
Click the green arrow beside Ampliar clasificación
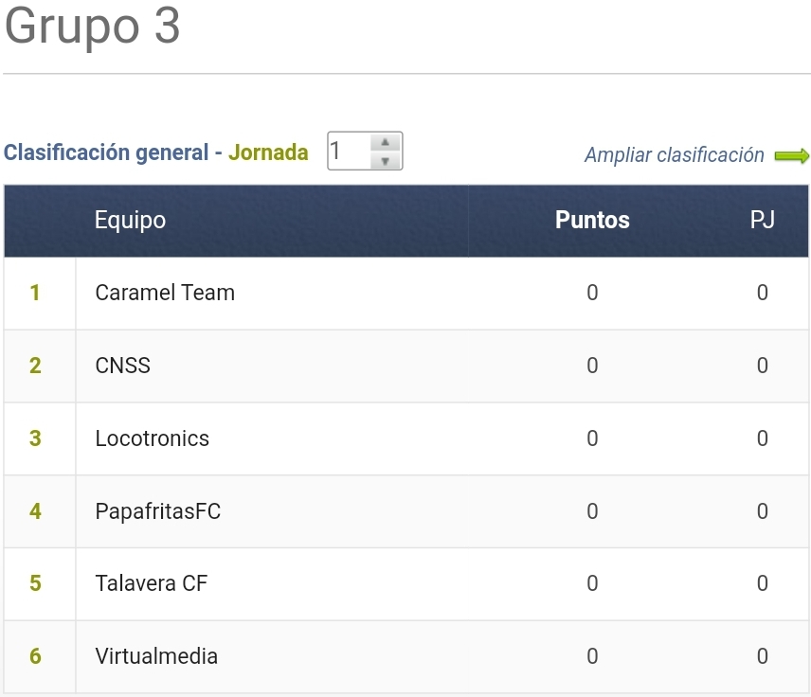pyautogui.click(x=792, y=156)
